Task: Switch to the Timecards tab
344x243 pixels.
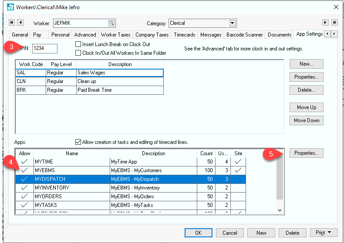Action: click(x=184, y=35)
